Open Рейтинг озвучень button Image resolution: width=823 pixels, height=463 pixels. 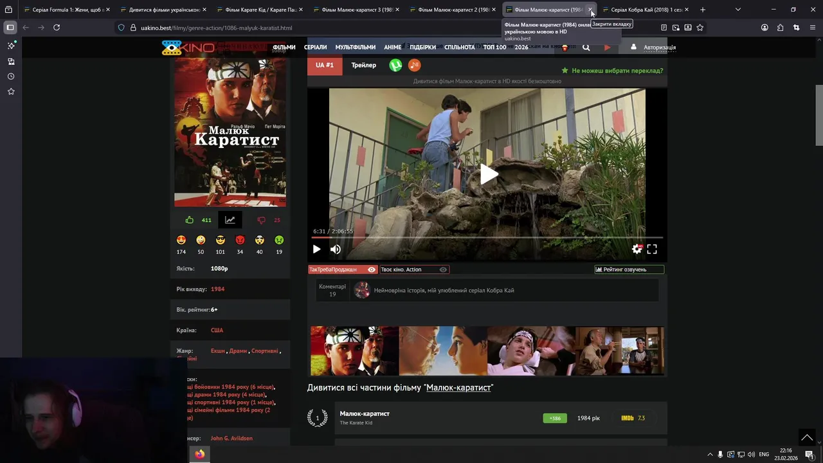(629, 269)
